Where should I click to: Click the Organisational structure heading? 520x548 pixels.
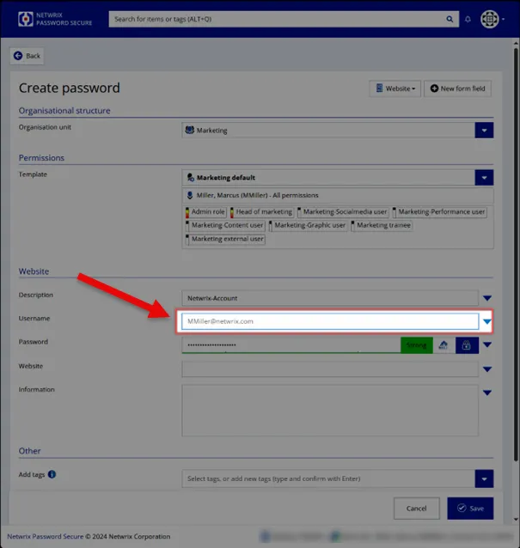(64, 111)
